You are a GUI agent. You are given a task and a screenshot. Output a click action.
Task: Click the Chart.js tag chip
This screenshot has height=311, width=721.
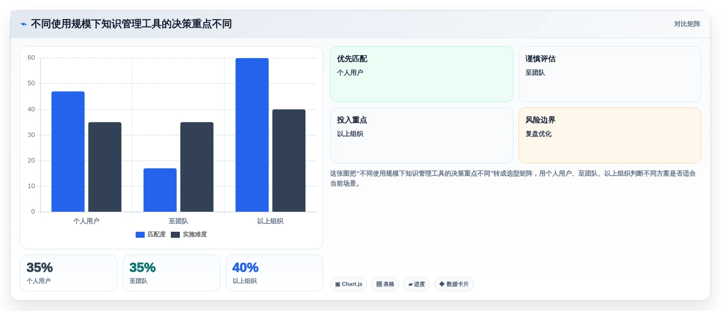(349, 284)
